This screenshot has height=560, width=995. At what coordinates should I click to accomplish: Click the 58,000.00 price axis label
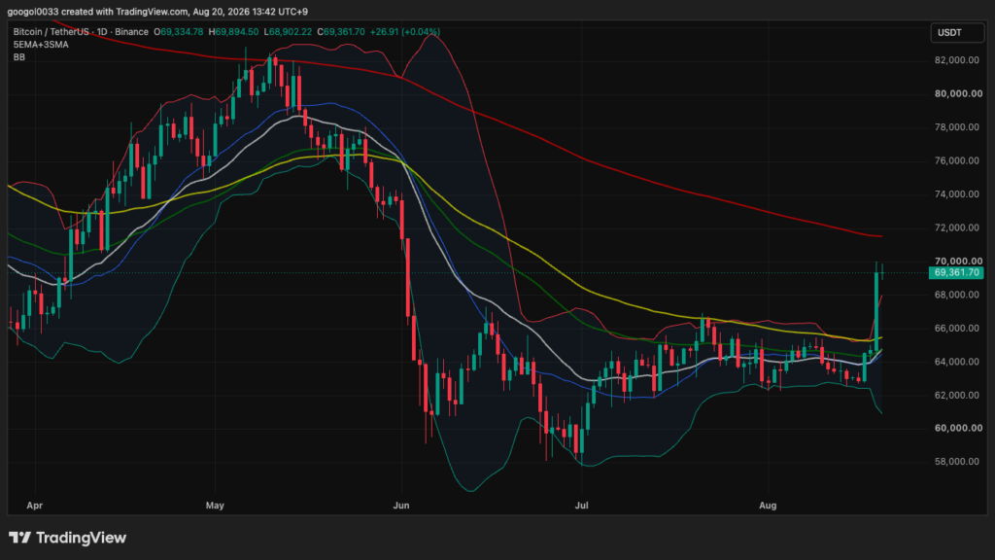coord(957,462)
